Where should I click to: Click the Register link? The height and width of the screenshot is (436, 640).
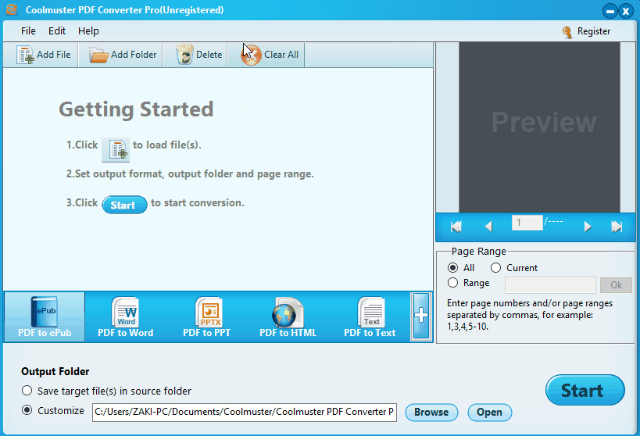(593, 31)
